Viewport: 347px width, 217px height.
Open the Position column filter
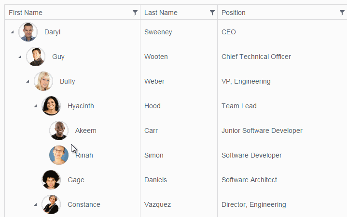342,13
